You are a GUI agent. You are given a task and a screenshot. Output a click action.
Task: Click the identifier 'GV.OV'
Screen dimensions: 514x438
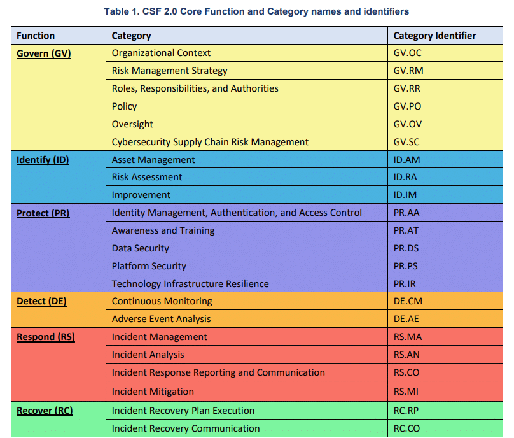coord(408,124)
